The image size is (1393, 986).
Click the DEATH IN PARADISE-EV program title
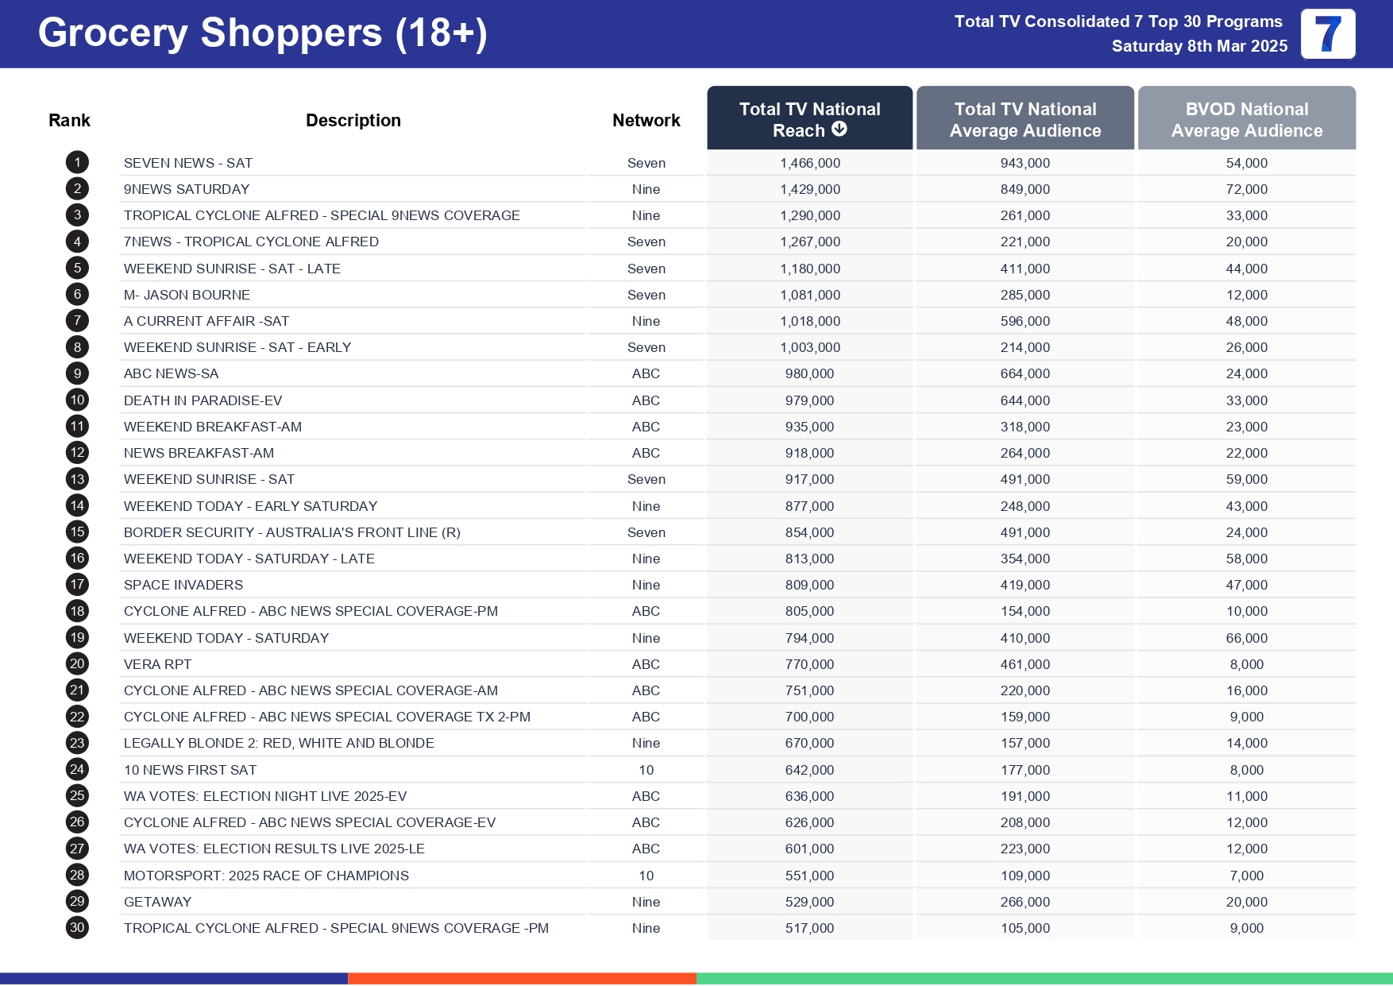click(x=203, y=400)
